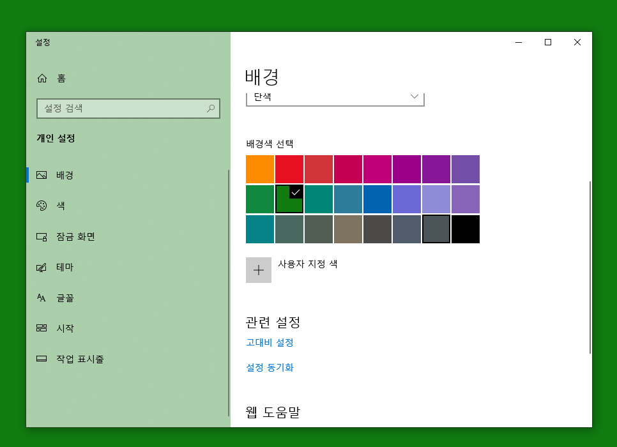Close the 설정 window
Image resolution: width=617 pixels, height=447 pixels.
[x=577, y=42]
